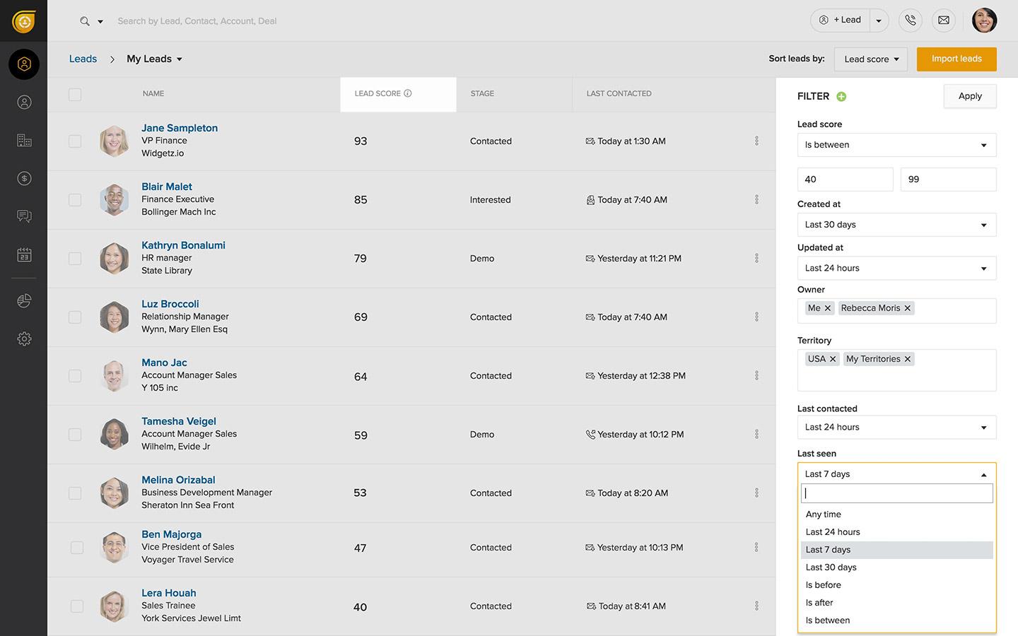This screenshot has height=636, width=1018.
Task: Choose Last 30 days in Last seen list
Action: click(831, 567)
